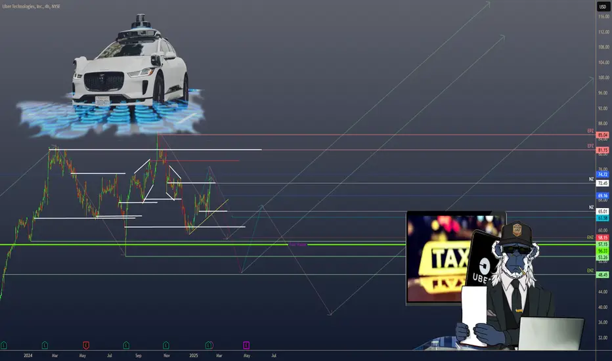This screenshot has width=612, height=361.
Task: Select the blue 69.16 price label
Action: [603, 196]
